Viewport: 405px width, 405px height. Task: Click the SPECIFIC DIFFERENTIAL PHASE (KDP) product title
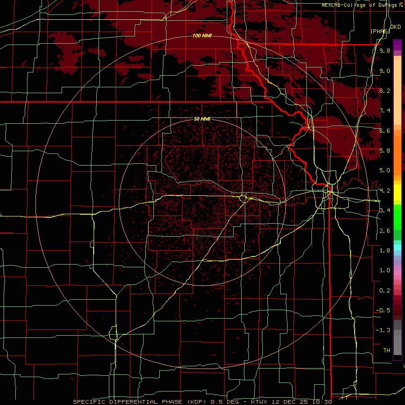(140, 402)
